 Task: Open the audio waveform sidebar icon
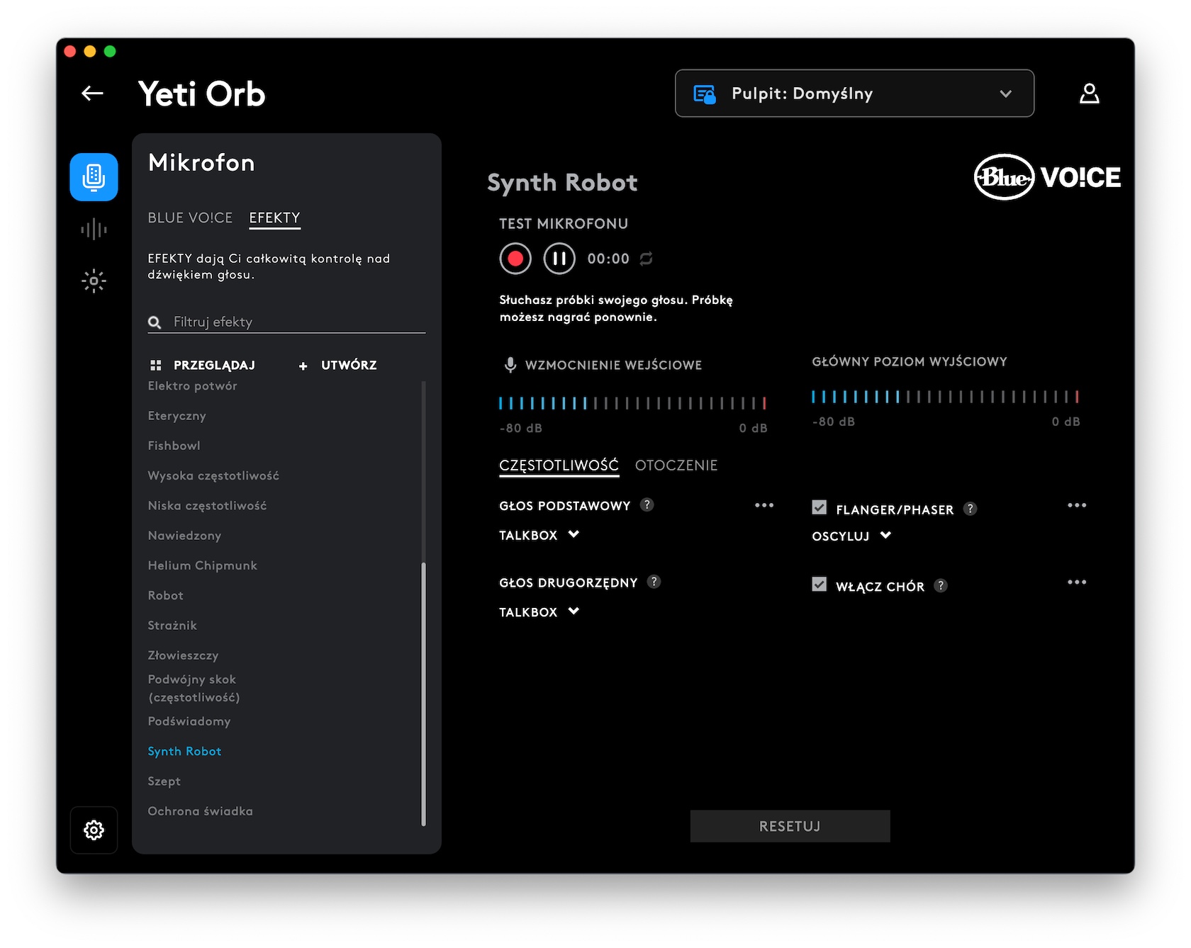(94, 229)
